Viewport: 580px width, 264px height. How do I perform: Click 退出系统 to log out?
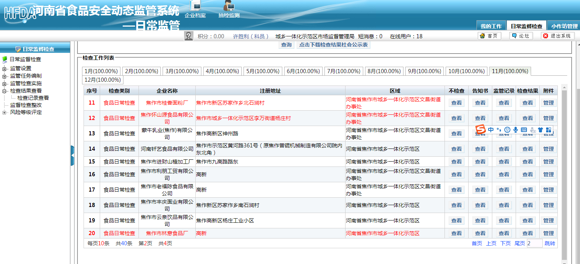557,36
